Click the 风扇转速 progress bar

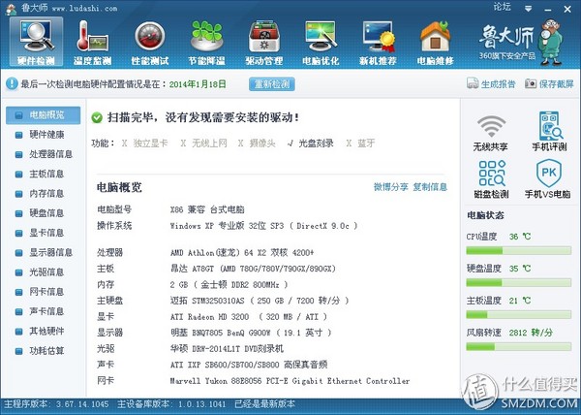[518, 347]
